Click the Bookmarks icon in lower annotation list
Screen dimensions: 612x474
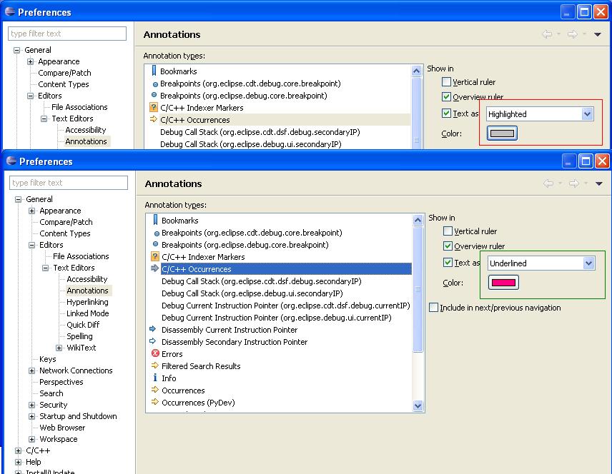coord(155,221)
